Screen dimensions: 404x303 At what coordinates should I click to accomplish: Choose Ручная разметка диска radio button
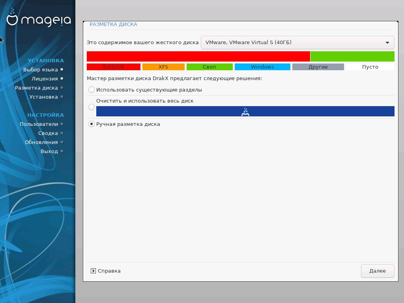(92, 124)
